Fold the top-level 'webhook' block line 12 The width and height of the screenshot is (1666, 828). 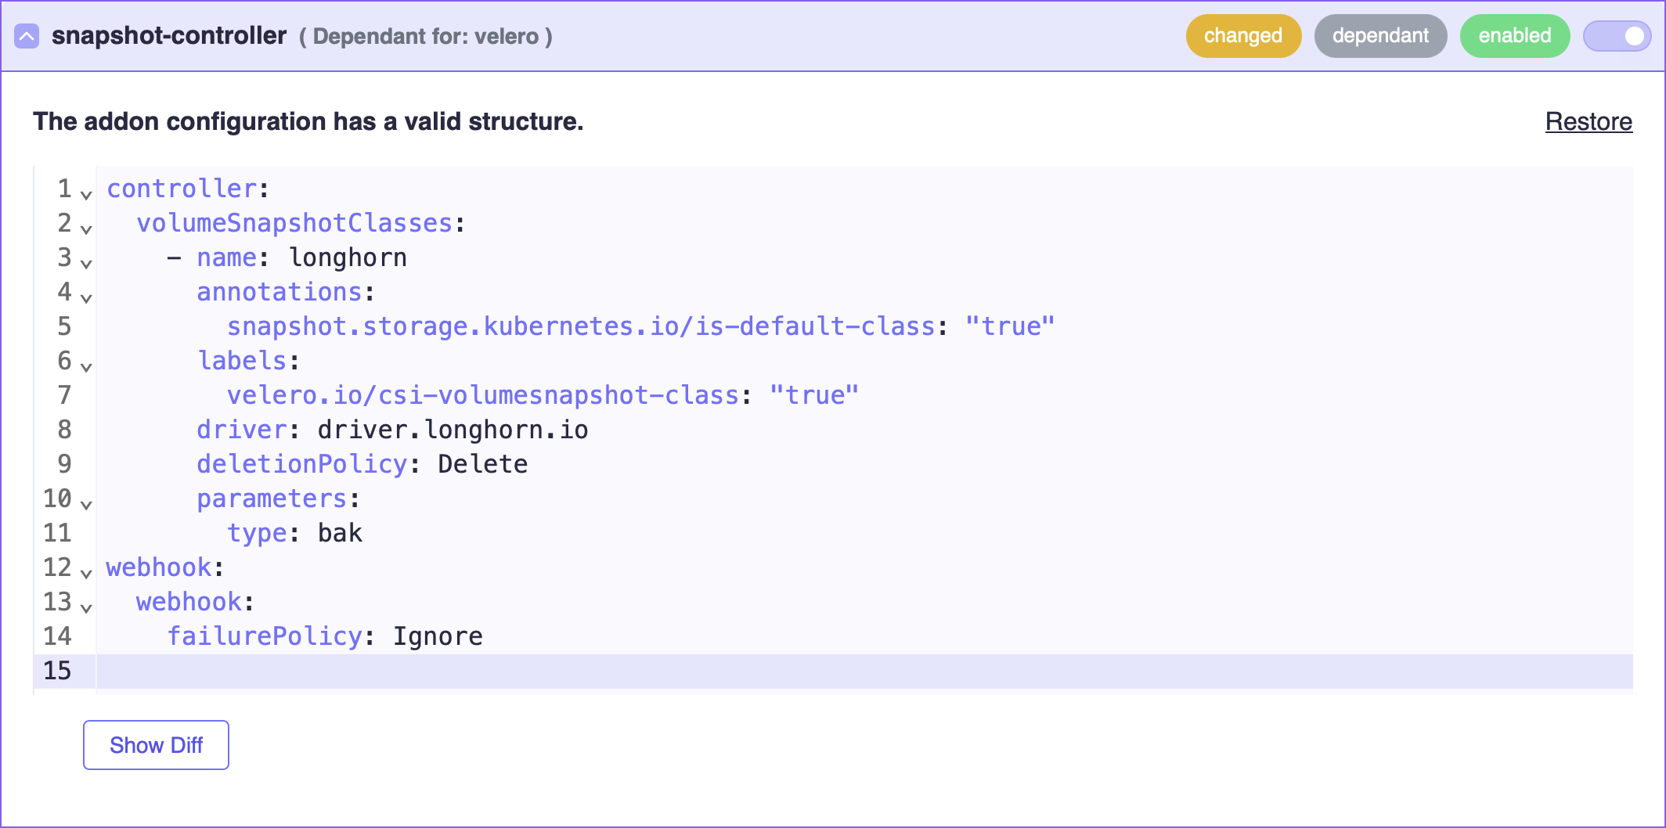coord(86,573)
